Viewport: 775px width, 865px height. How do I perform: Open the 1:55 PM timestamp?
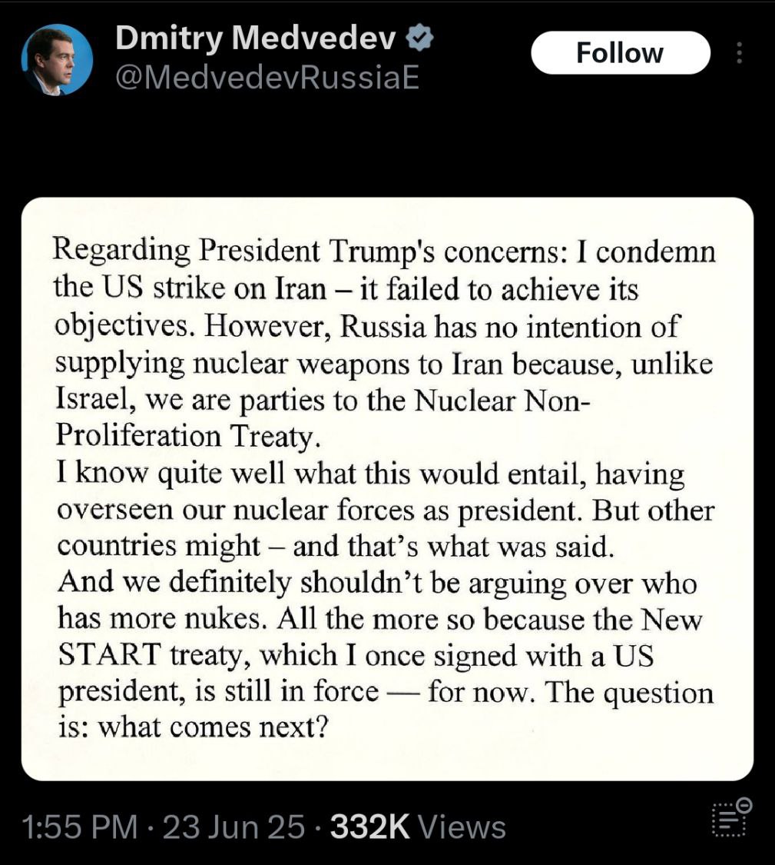pos(79,827)
